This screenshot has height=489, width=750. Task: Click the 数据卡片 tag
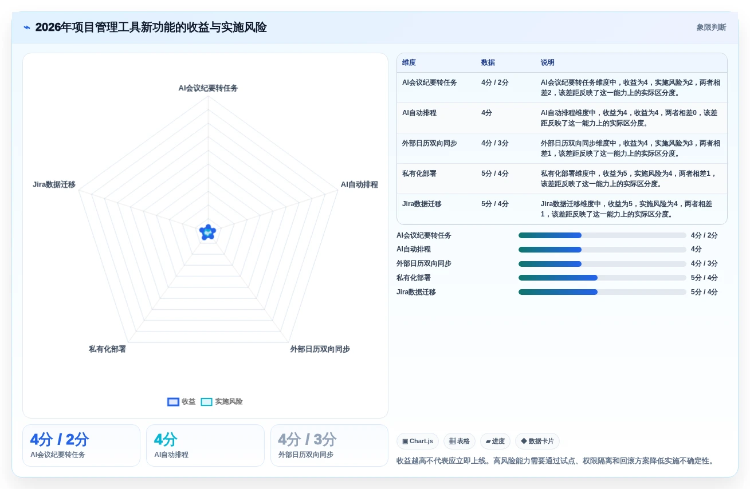click(x=537, y=441)
